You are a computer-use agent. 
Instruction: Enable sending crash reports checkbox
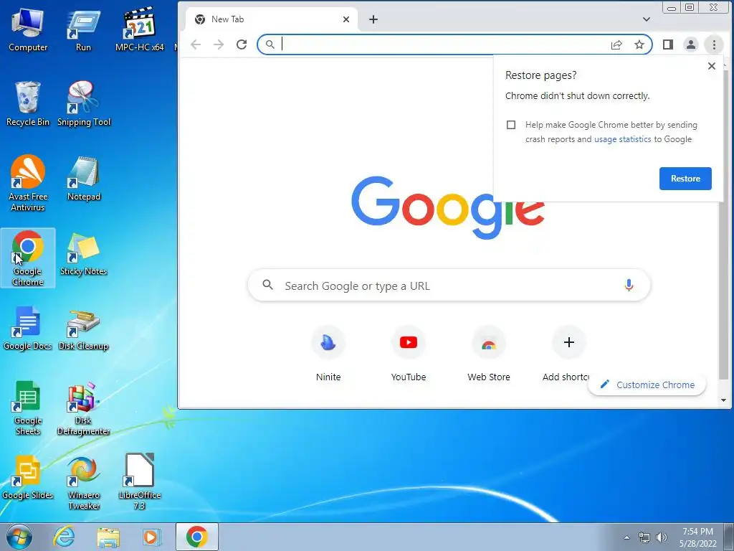click(x=511, y=125)
